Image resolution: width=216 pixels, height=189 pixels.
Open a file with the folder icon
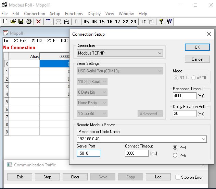pos(13,21)
